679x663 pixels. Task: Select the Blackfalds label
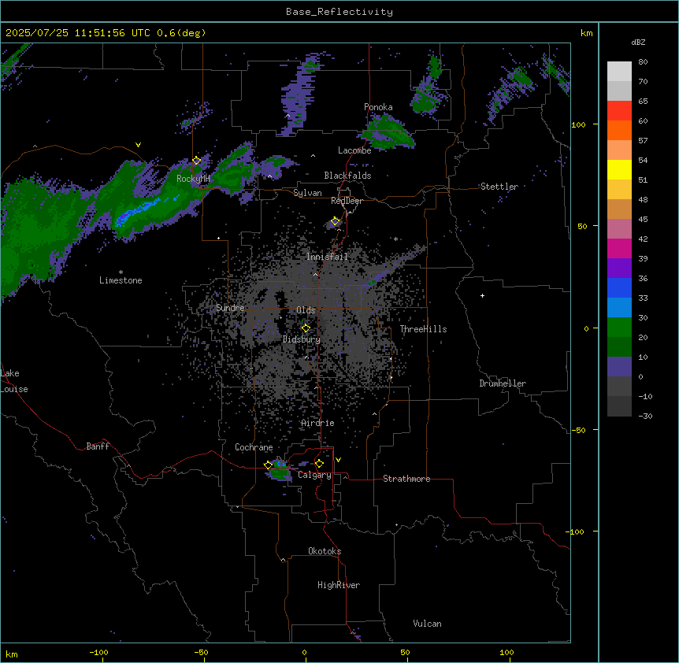coord(347,176)
